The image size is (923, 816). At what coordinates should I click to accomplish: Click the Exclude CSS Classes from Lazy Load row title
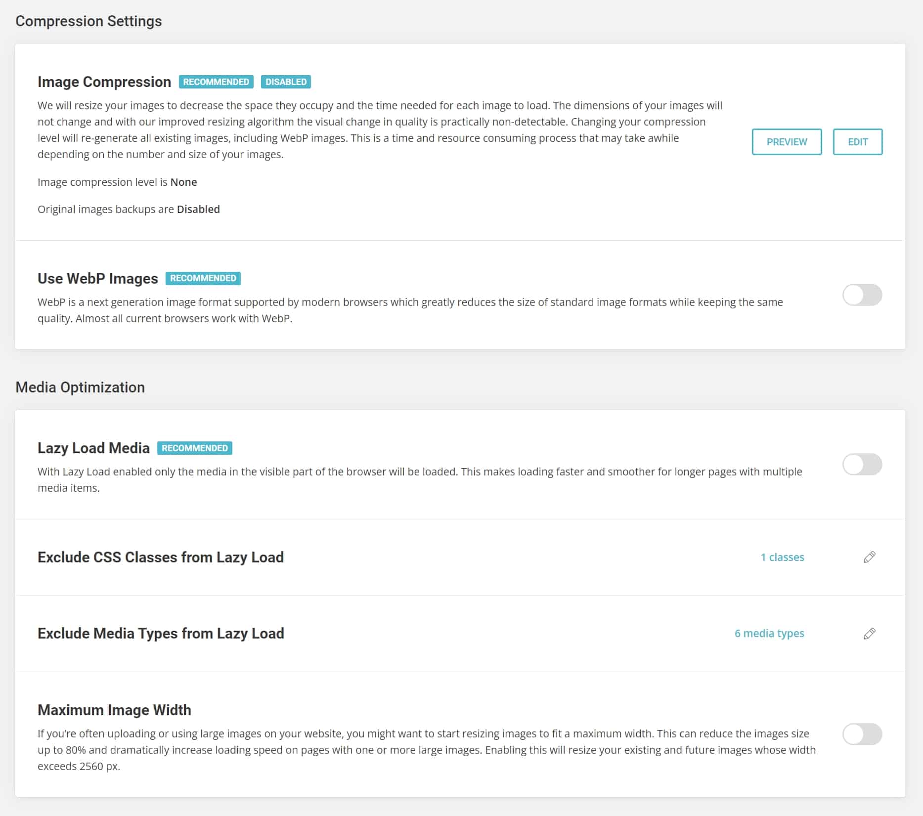pos(161,558)
